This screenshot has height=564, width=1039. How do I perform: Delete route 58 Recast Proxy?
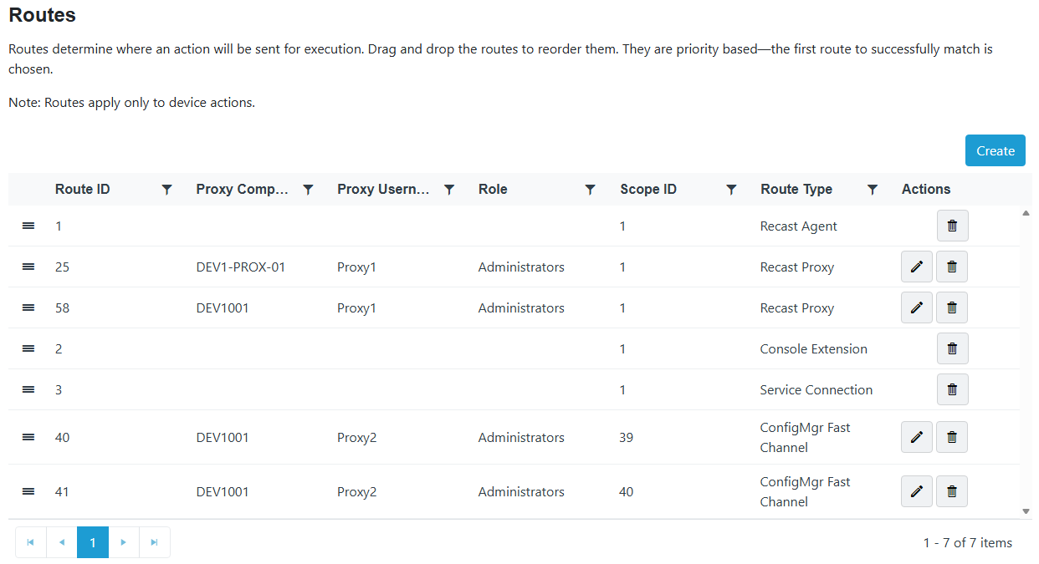[952, 307]
